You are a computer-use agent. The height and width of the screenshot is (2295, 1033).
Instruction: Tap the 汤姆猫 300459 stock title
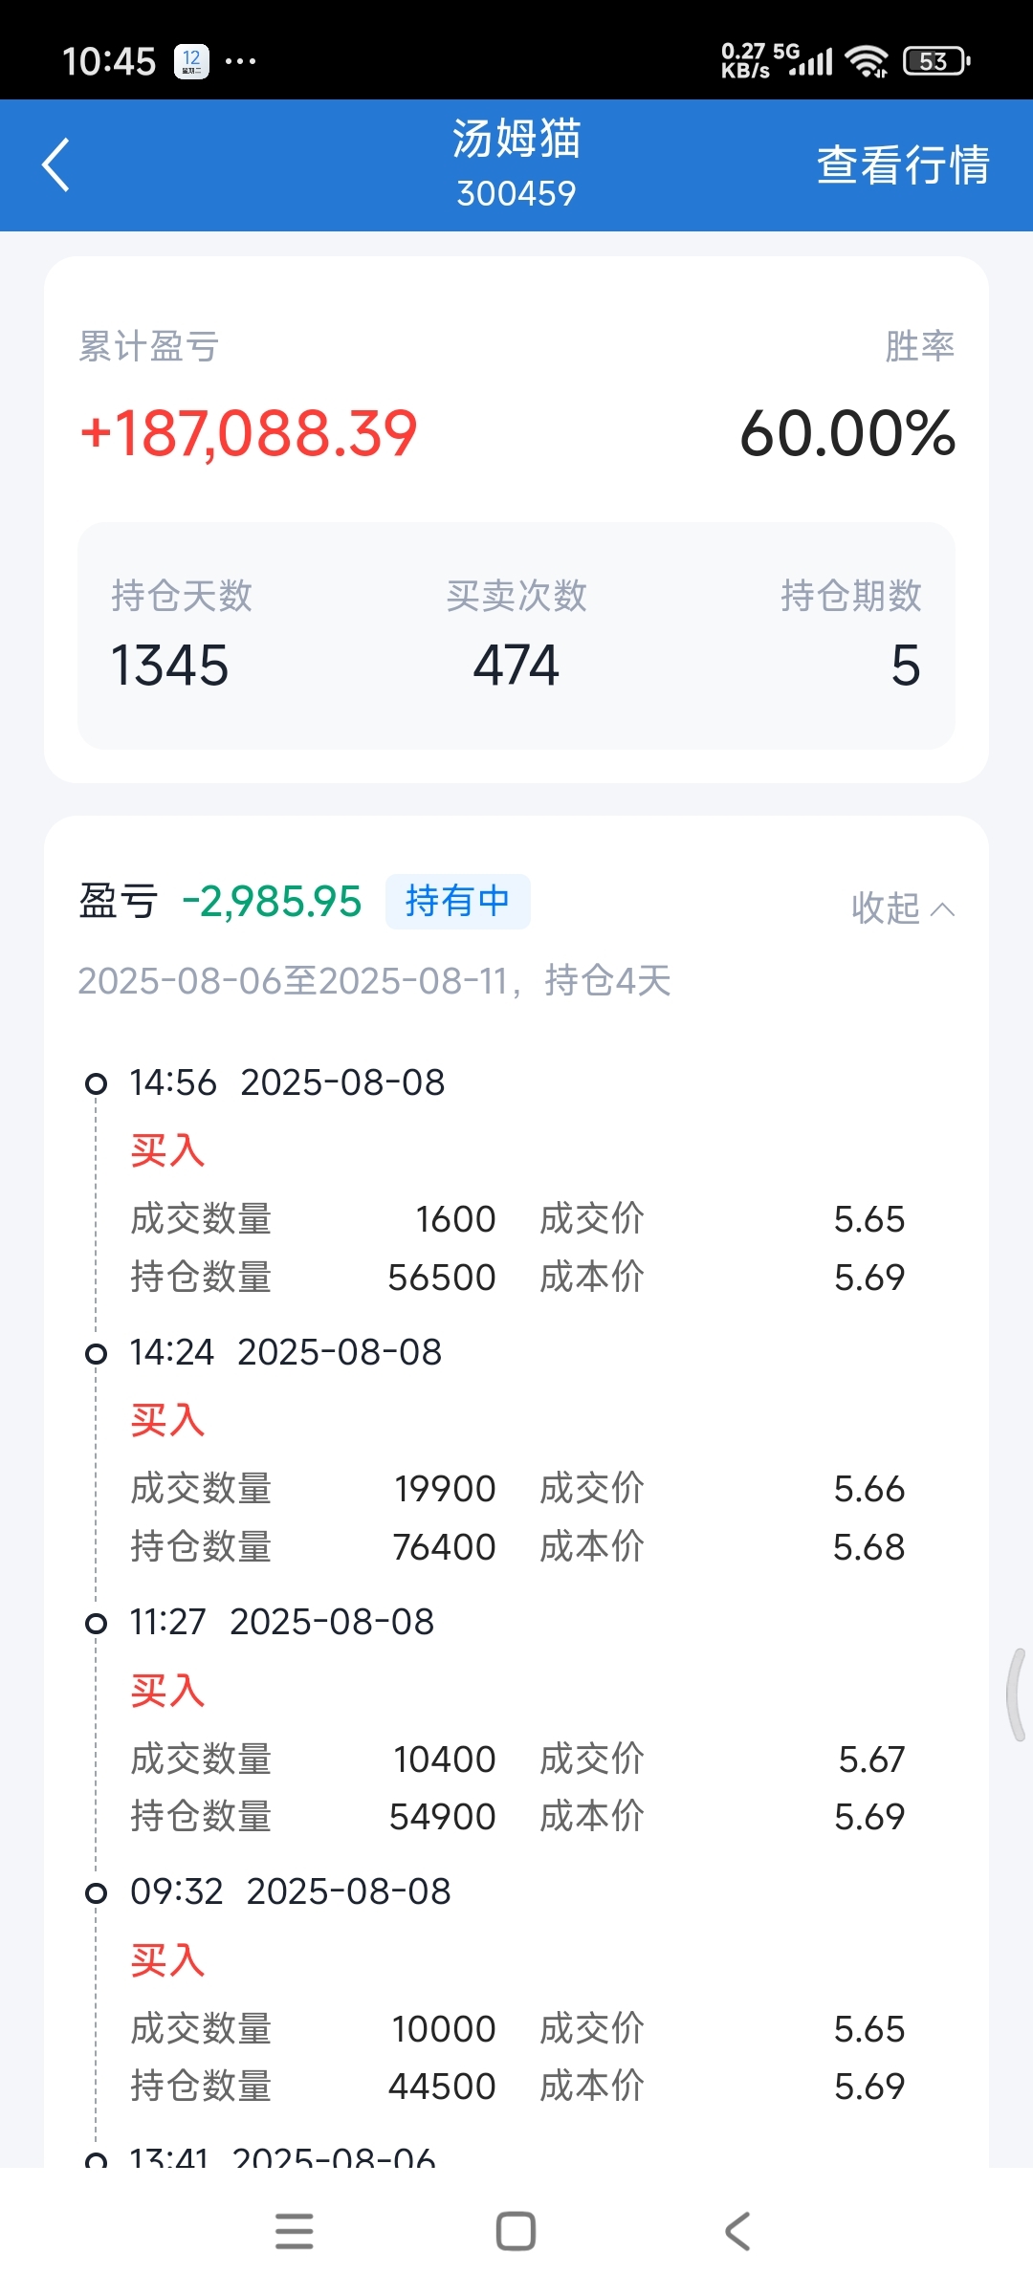[x=516, y=164]
